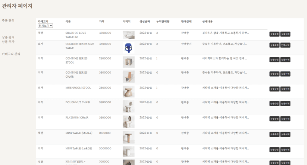This screenshot has width=307, height=165.
Task: Click the 판매상태 column header
Action: click(x=186, y=22)
